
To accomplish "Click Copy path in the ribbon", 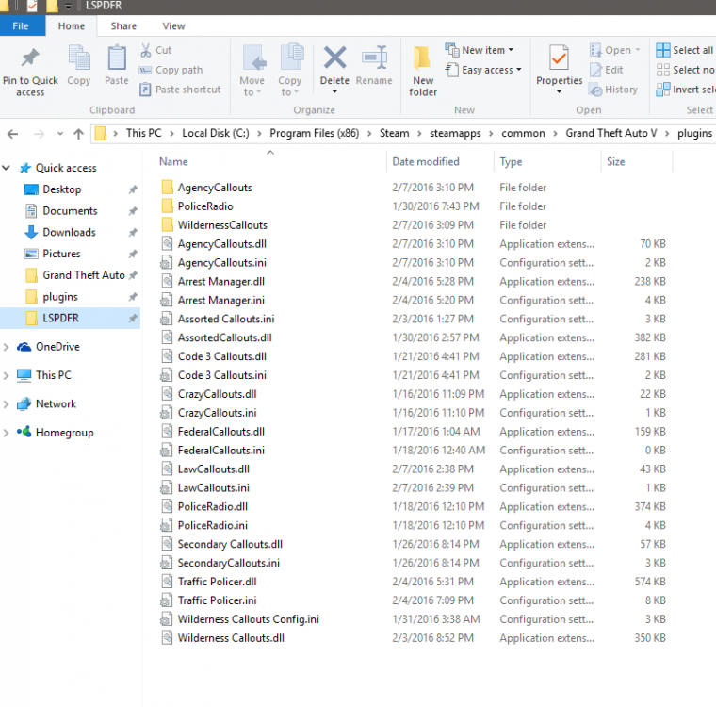I will click(171, 70).
